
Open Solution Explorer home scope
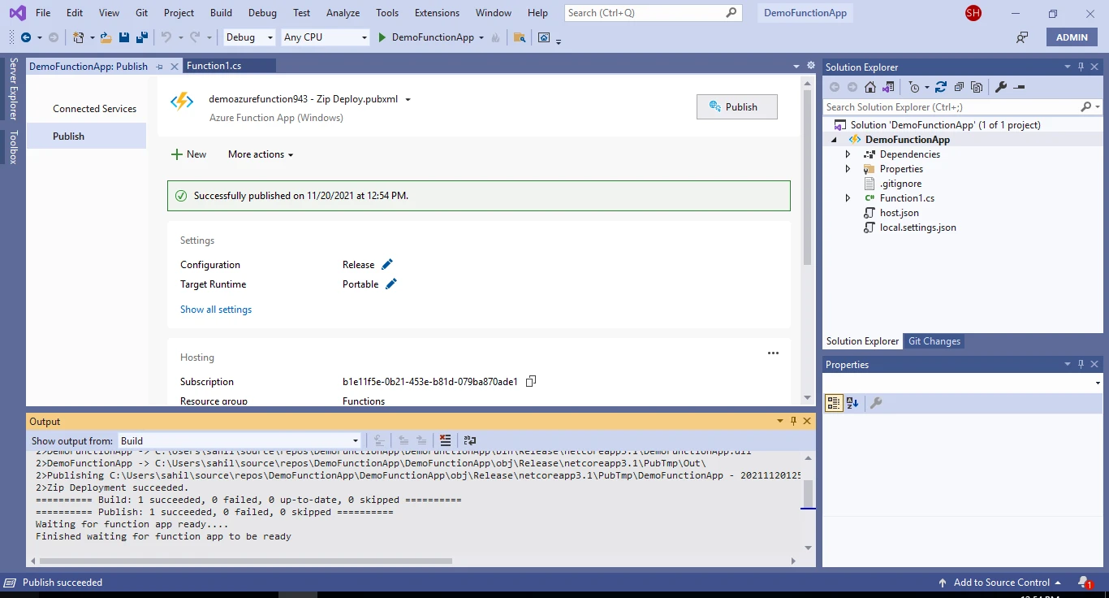click(x=870, y=87)
